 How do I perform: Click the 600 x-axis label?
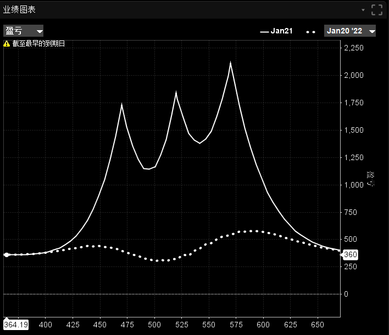[263, 325]
